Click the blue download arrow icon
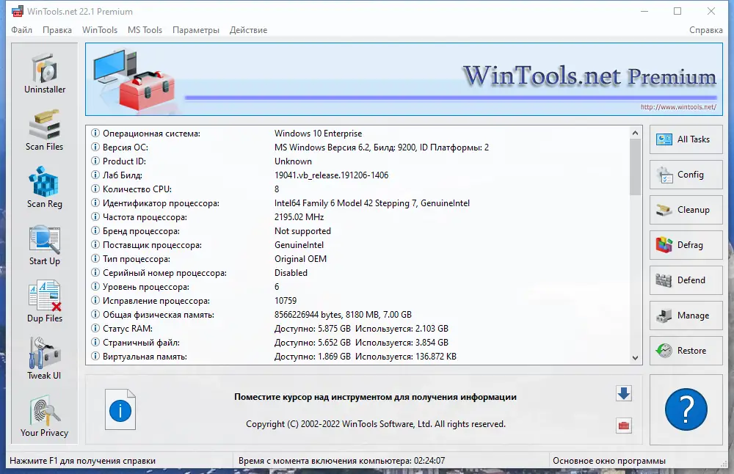Viewport: 734px width, 474px height. pyautogui.click(x=623, y=394)
